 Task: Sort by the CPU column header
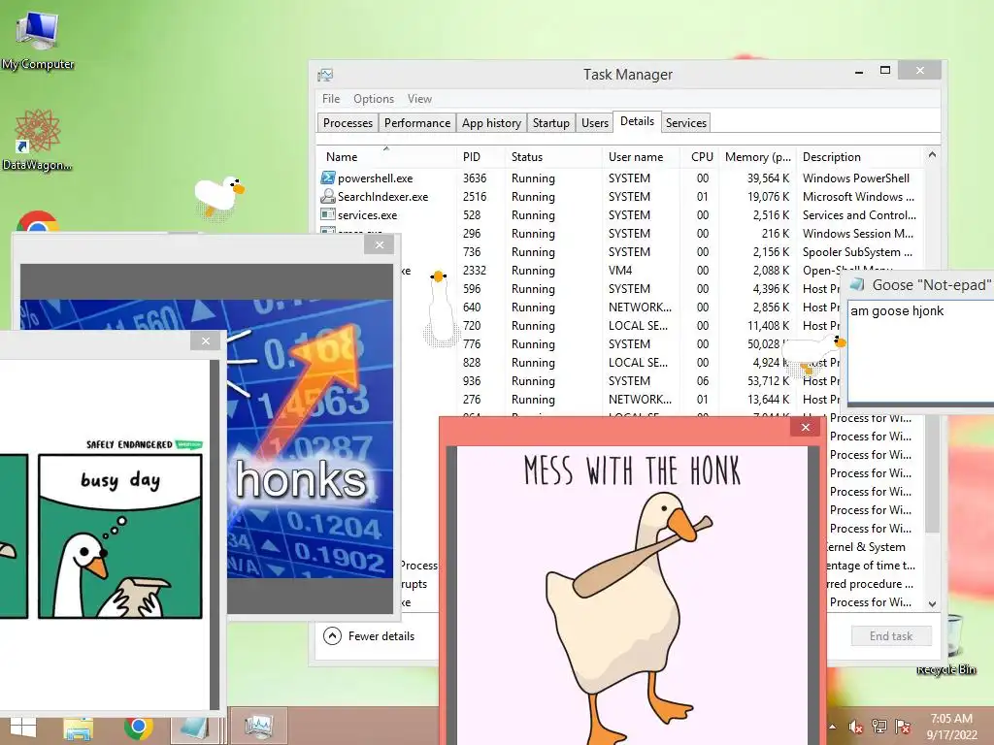point(700,156)
